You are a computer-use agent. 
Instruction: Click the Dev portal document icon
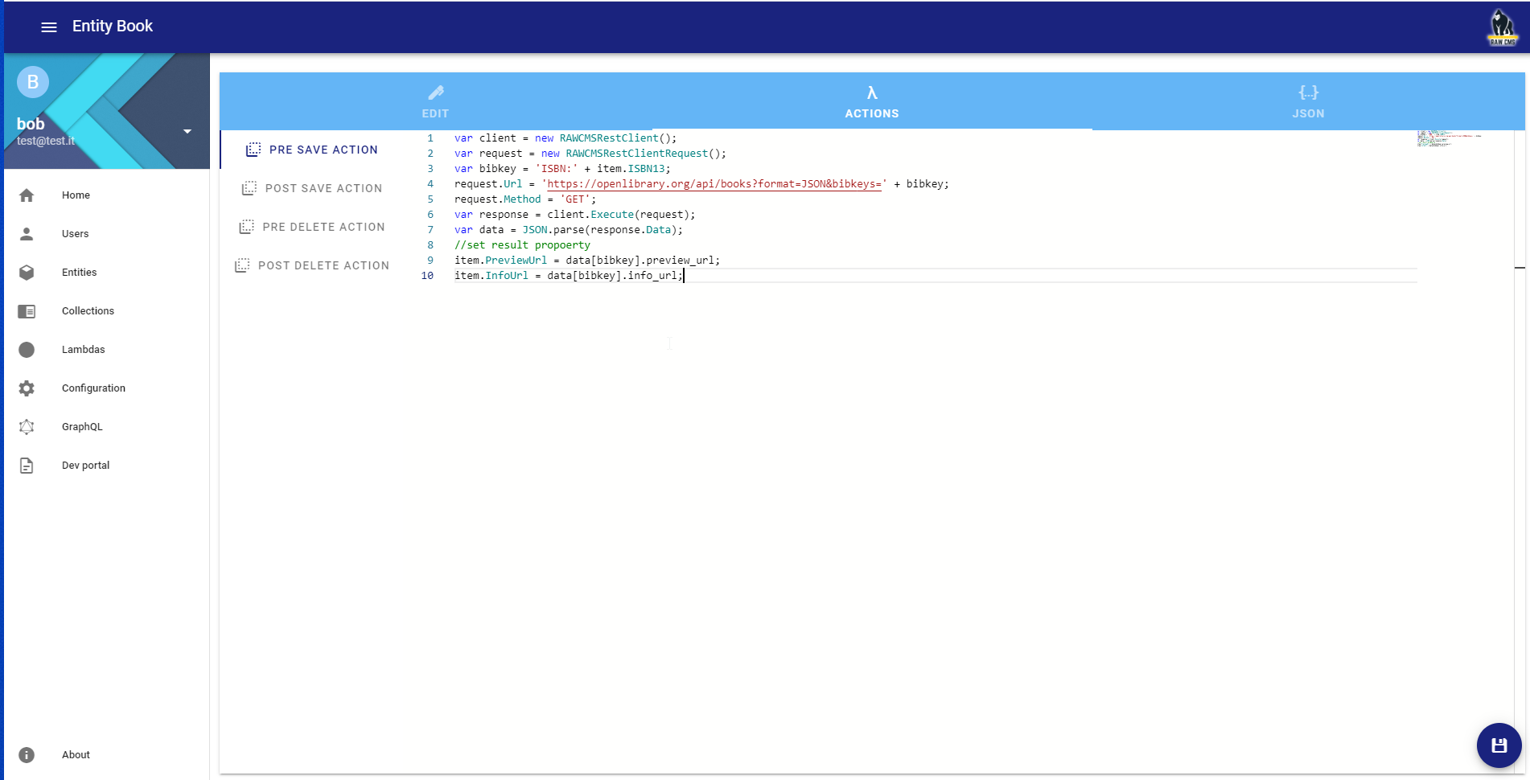[27, 466]
